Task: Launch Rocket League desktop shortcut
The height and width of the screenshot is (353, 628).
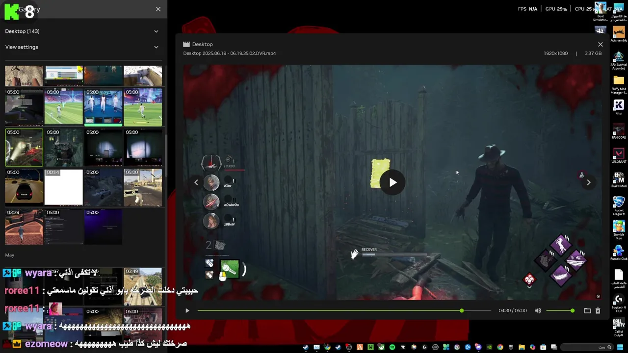Action: pos(619,205)
